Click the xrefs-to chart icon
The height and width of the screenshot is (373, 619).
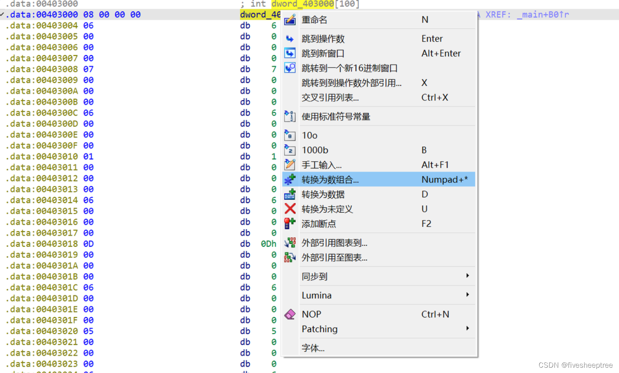pos(290,242)
